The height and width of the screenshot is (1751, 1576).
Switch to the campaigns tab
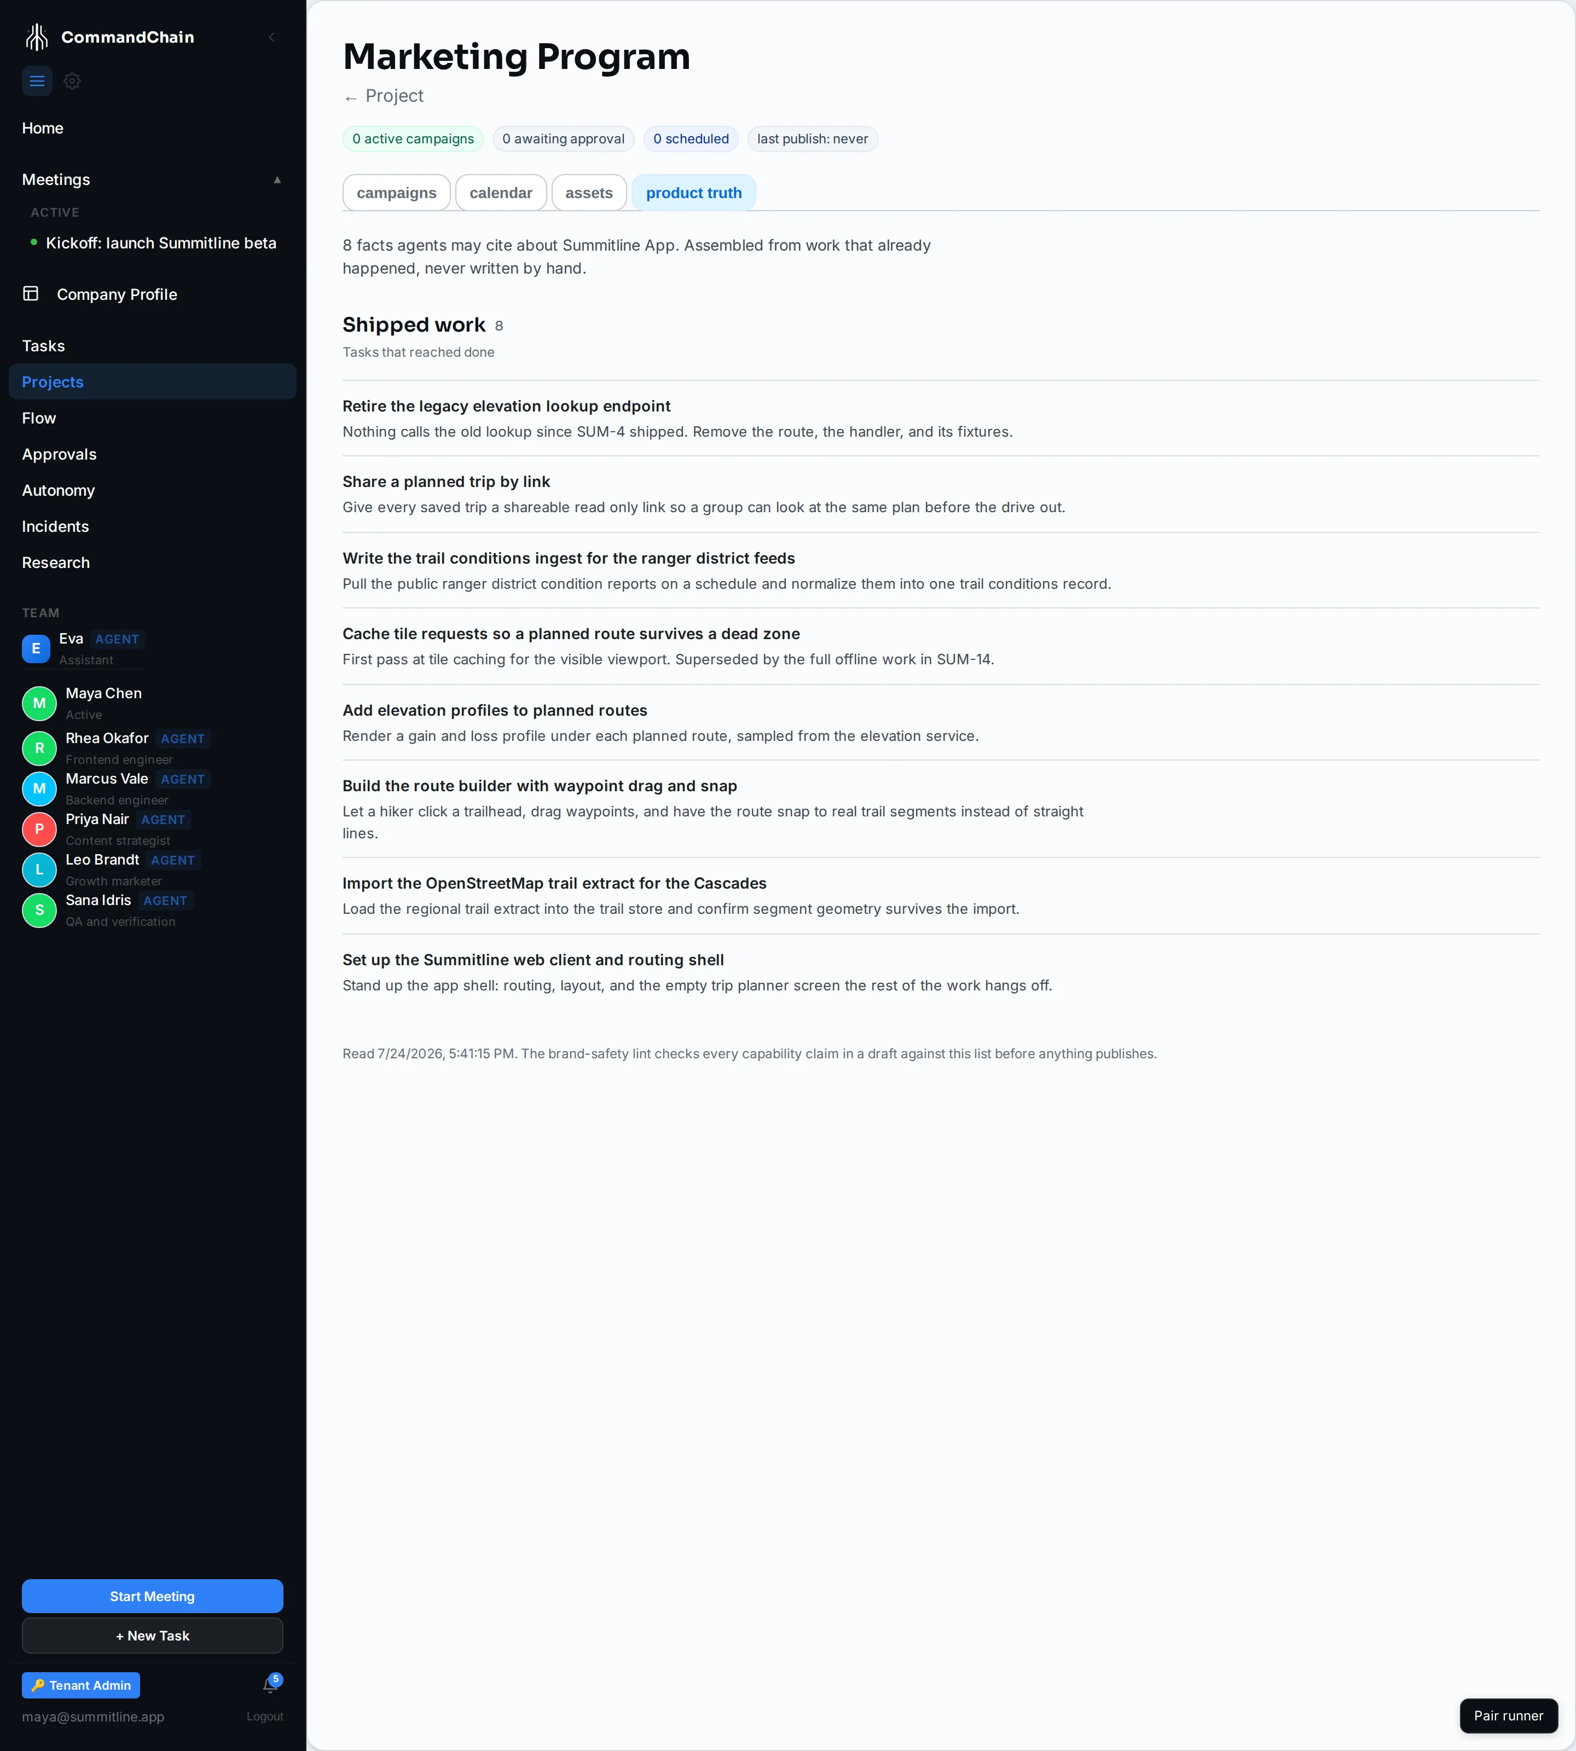[x=397, y=193]
